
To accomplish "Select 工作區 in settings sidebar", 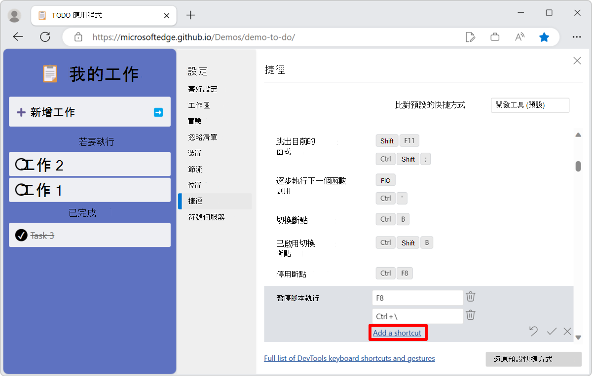I will point(199,105).
